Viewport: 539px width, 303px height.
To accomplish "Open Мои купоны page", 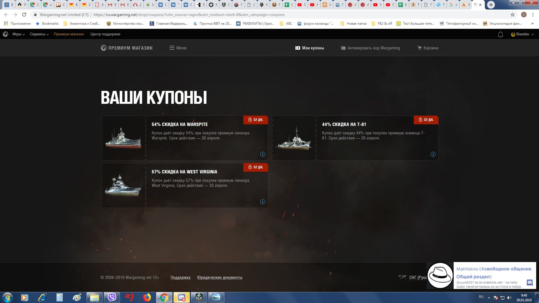I will (x=309, y=48).
